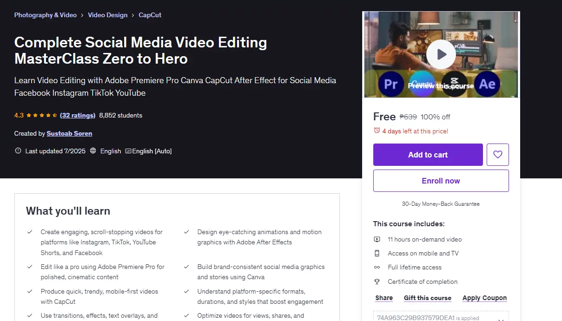This screenshot has height=321, width=562.
Task: Play the course preview video
Action: [x=441, y=54]
